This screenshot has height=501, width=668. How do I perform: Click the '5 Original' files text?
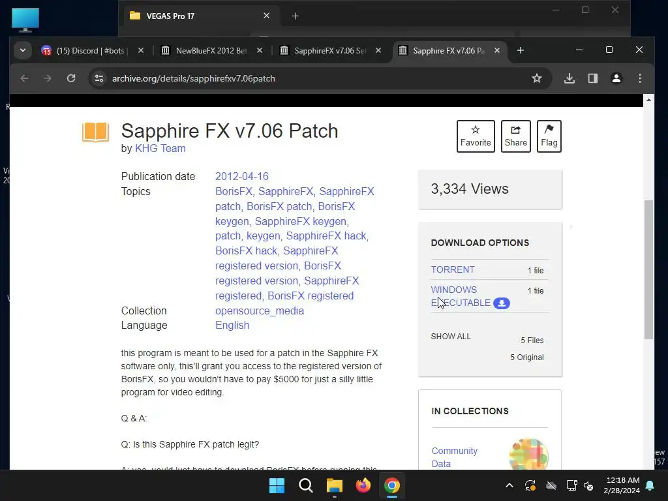coord(527,357)
